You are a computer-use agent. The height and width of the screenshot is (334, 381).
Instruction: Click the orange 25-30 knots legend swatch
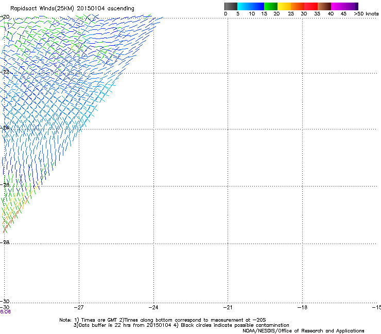298,6
